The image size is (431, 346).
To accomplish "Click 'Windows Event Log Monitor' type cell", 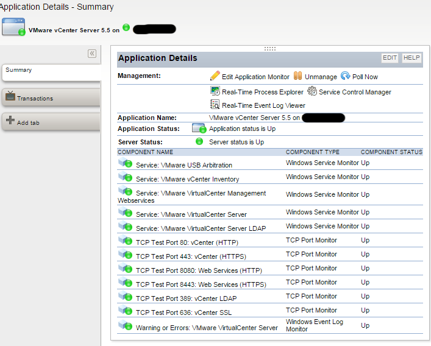I will [315, 325].
